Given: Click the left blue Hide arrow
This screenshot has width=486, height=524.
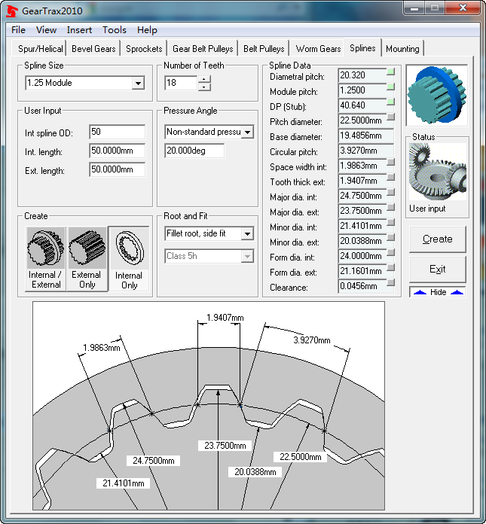Looking at the screenshot, I should [420, 292].
